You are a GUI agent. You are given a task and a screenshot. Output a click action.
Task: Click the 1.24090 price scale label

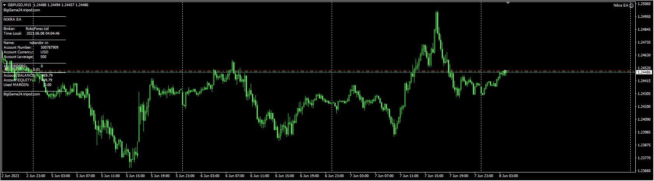pos(644,119)
